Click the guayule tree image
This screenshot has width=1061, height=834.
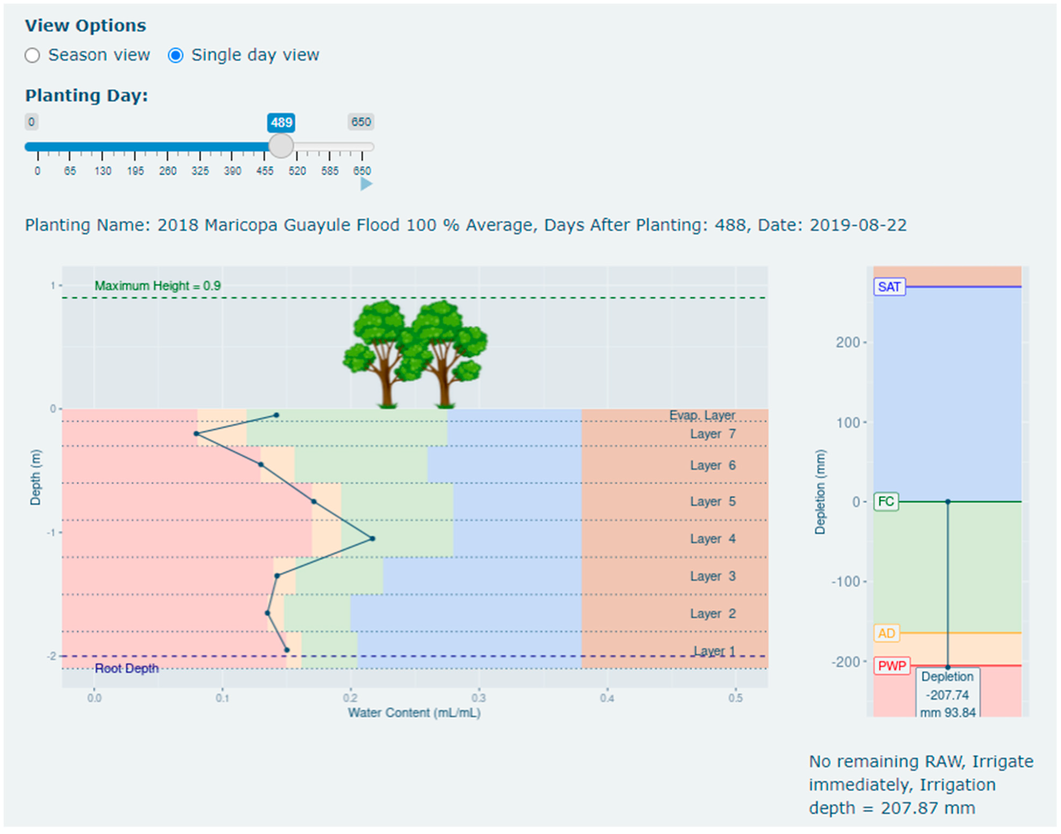[x=415, y=354]
